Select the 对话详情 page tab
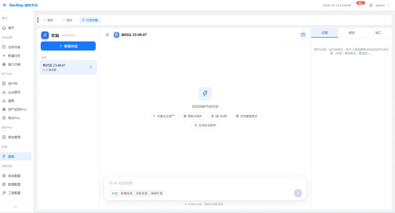This screenshot has height=213, width=395. (90, 20)
